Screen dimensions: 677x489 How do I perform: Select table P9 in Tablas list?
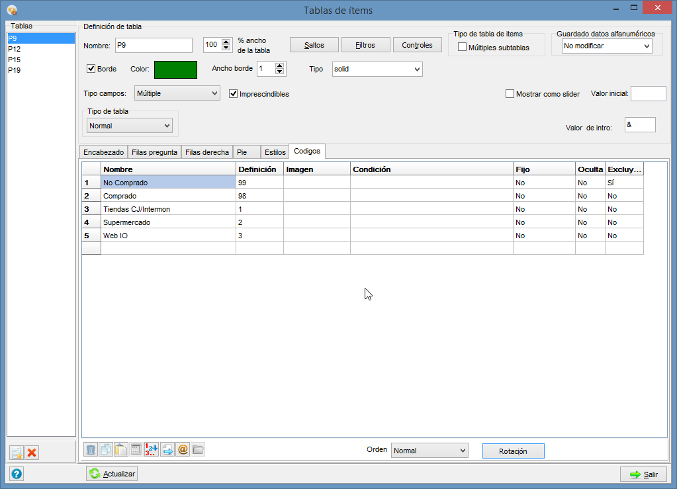point(40,38)
